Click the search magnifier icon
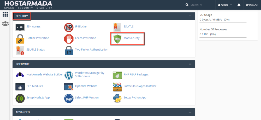The width and height of the screenshot is (261, 120). [187, 5]
